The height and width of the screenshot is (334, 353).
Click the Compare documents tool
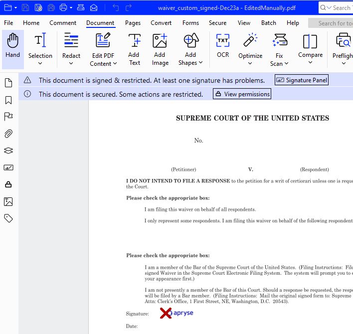pyautogui.click(x=310, y=45)
